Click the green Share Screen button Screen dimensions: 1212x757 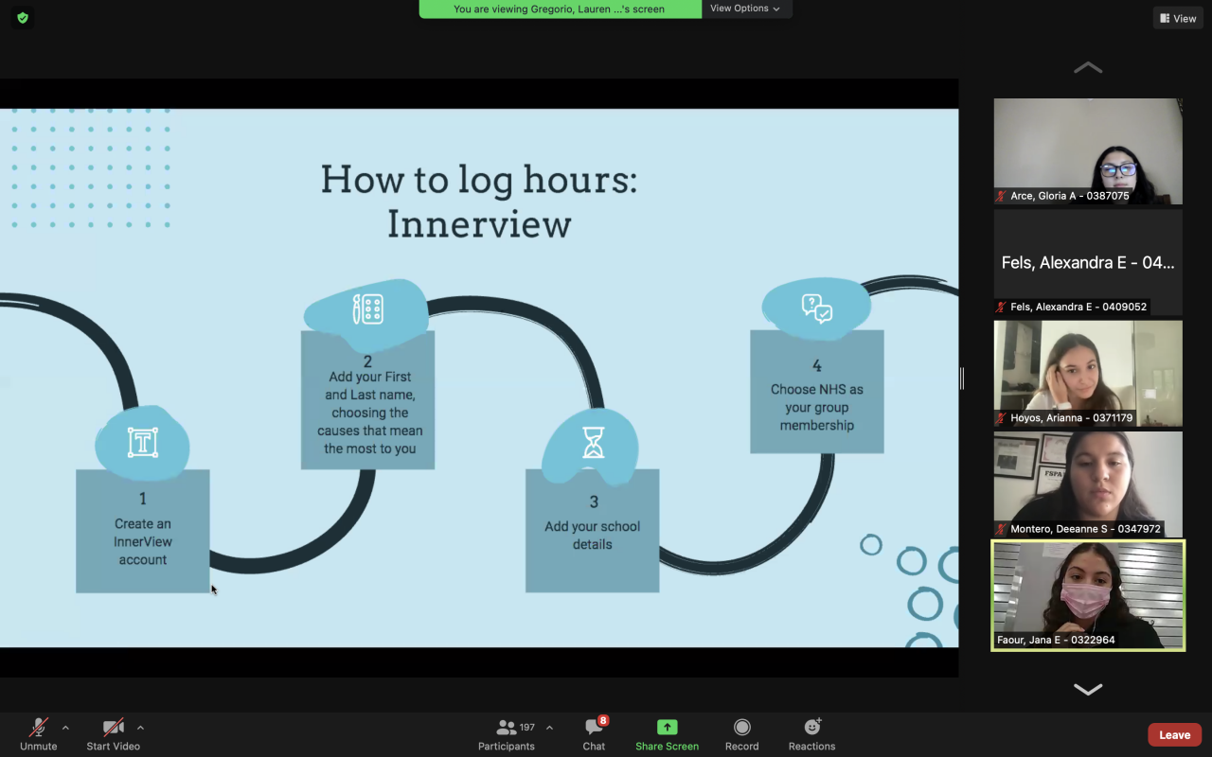point(668,734)
